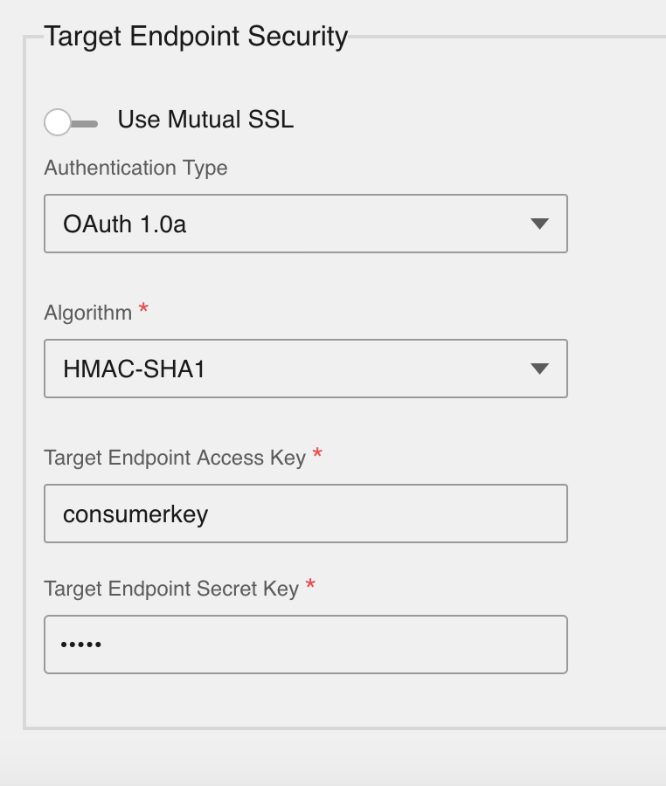Click the red asterisk beside Access Key
Image resolution: width=666 pixels, height=786 pixels.
[317, 455]
